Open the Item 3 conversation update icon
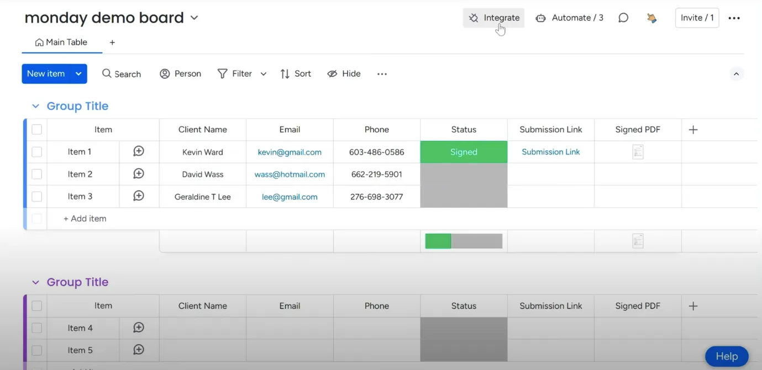Image resolution: width=762 pixels, height=370 pixels. (139, 196)
